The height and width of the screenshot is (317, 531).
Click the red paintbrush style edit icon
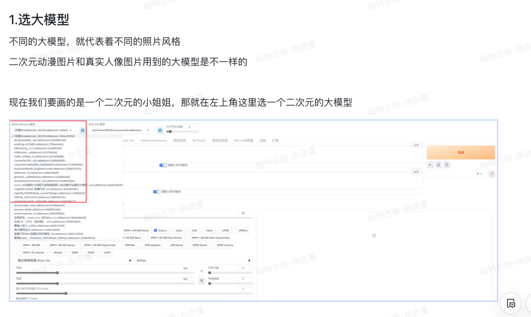point(492,174)
